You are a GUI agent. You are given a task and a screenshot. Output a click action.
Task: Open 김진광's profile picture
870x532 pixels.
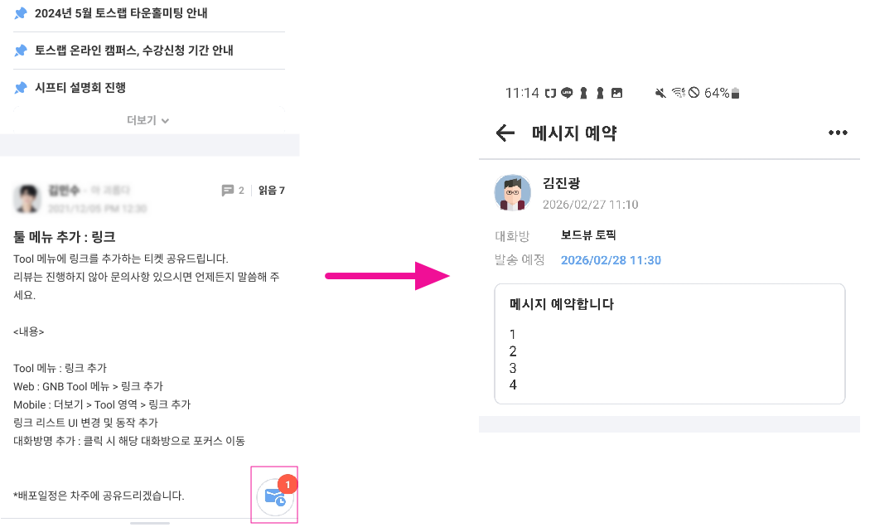coord(513,193)
